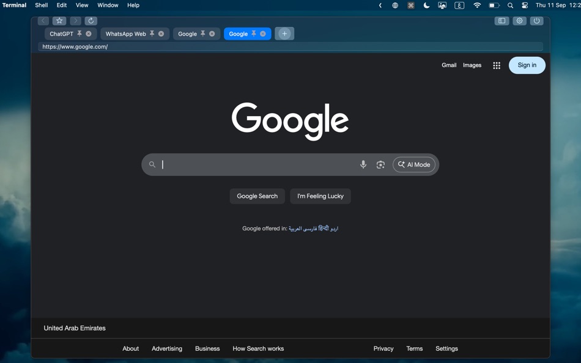Image resolution: width=581 pixels, height=363 pixels.
Task: Click the Google logo
Action: point(290,121)
